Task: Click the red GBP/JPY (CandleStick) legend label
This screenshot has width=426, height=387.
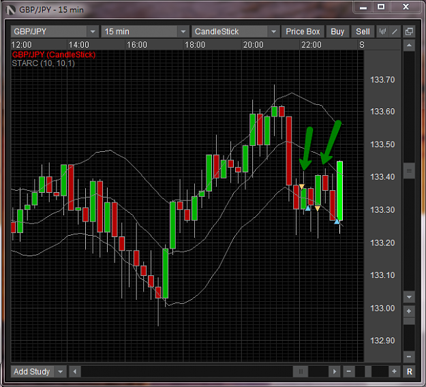Action: [54, 55]
